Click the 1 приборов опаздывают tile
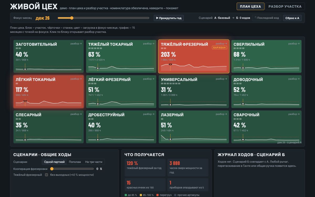 click(x=188, y=185)
